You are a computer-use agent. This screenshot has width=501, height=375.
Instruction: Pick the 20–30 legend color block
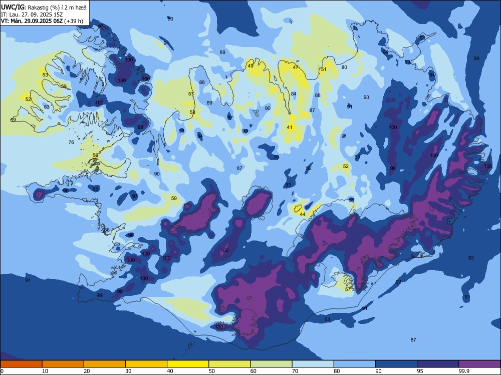[105, 364]
